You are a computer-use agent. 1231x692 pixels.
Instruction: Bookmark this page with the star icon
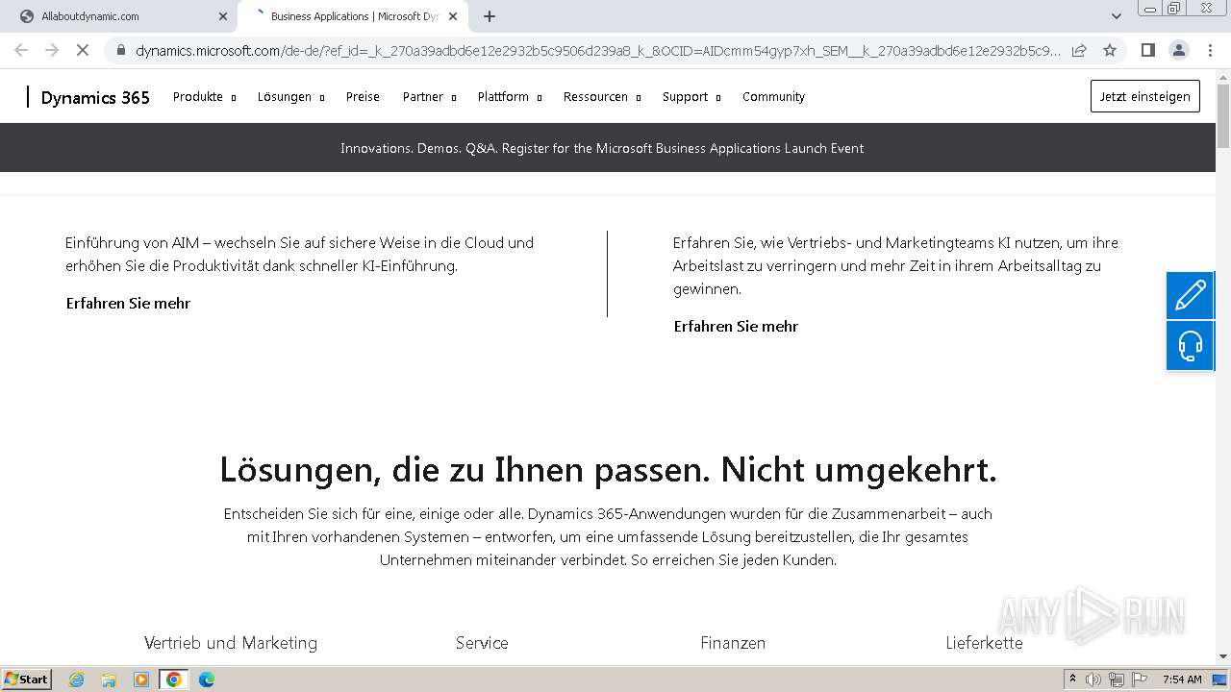[x=1110, y=50]
